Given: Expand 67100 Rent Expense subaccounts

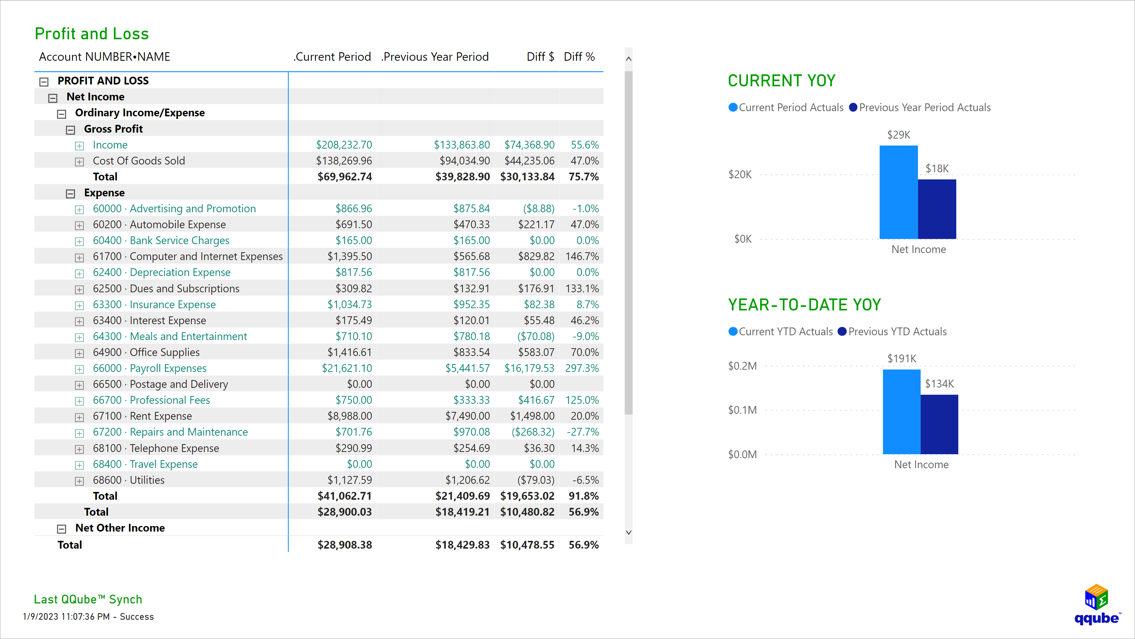Looking at the screenshot, I should (79, 417).
